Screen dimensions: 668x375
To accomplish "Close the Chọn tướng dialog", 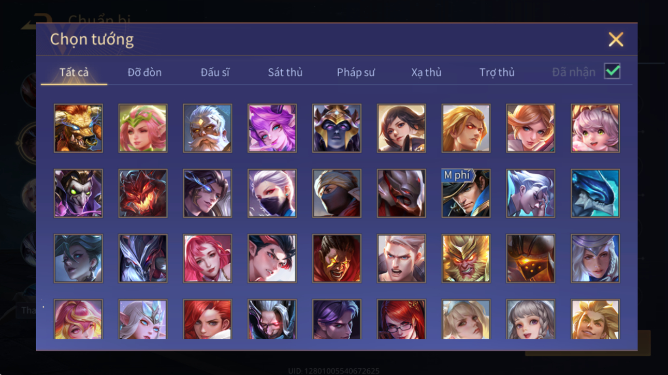I will click(x=616, y=39).
